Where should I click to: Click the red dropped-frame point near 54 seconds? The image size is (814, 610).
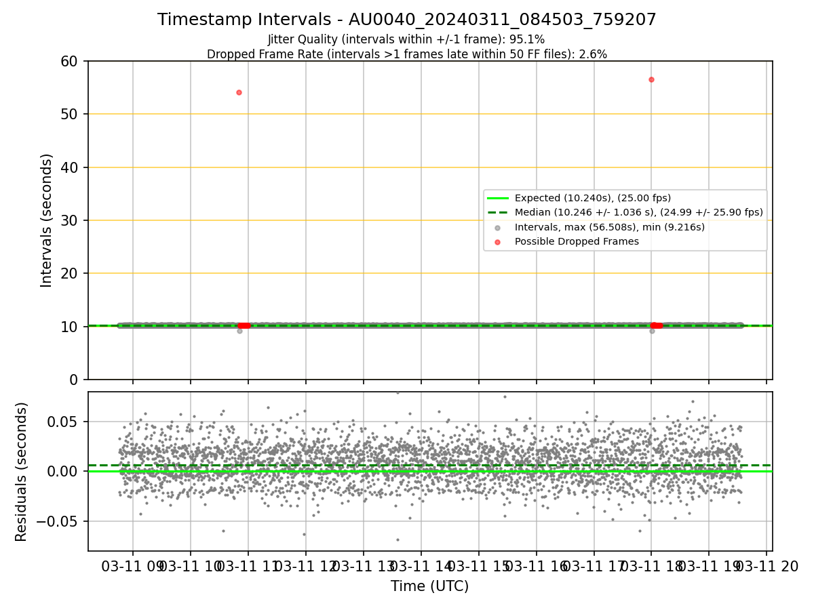pyautogui.click(x=239, y=92)
